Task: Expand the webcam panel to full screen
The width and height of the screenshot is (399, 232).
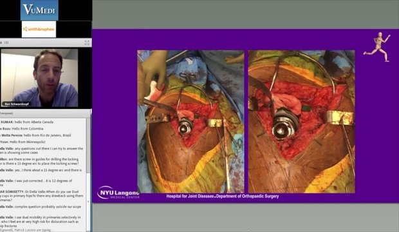Action: click(87, 43)
